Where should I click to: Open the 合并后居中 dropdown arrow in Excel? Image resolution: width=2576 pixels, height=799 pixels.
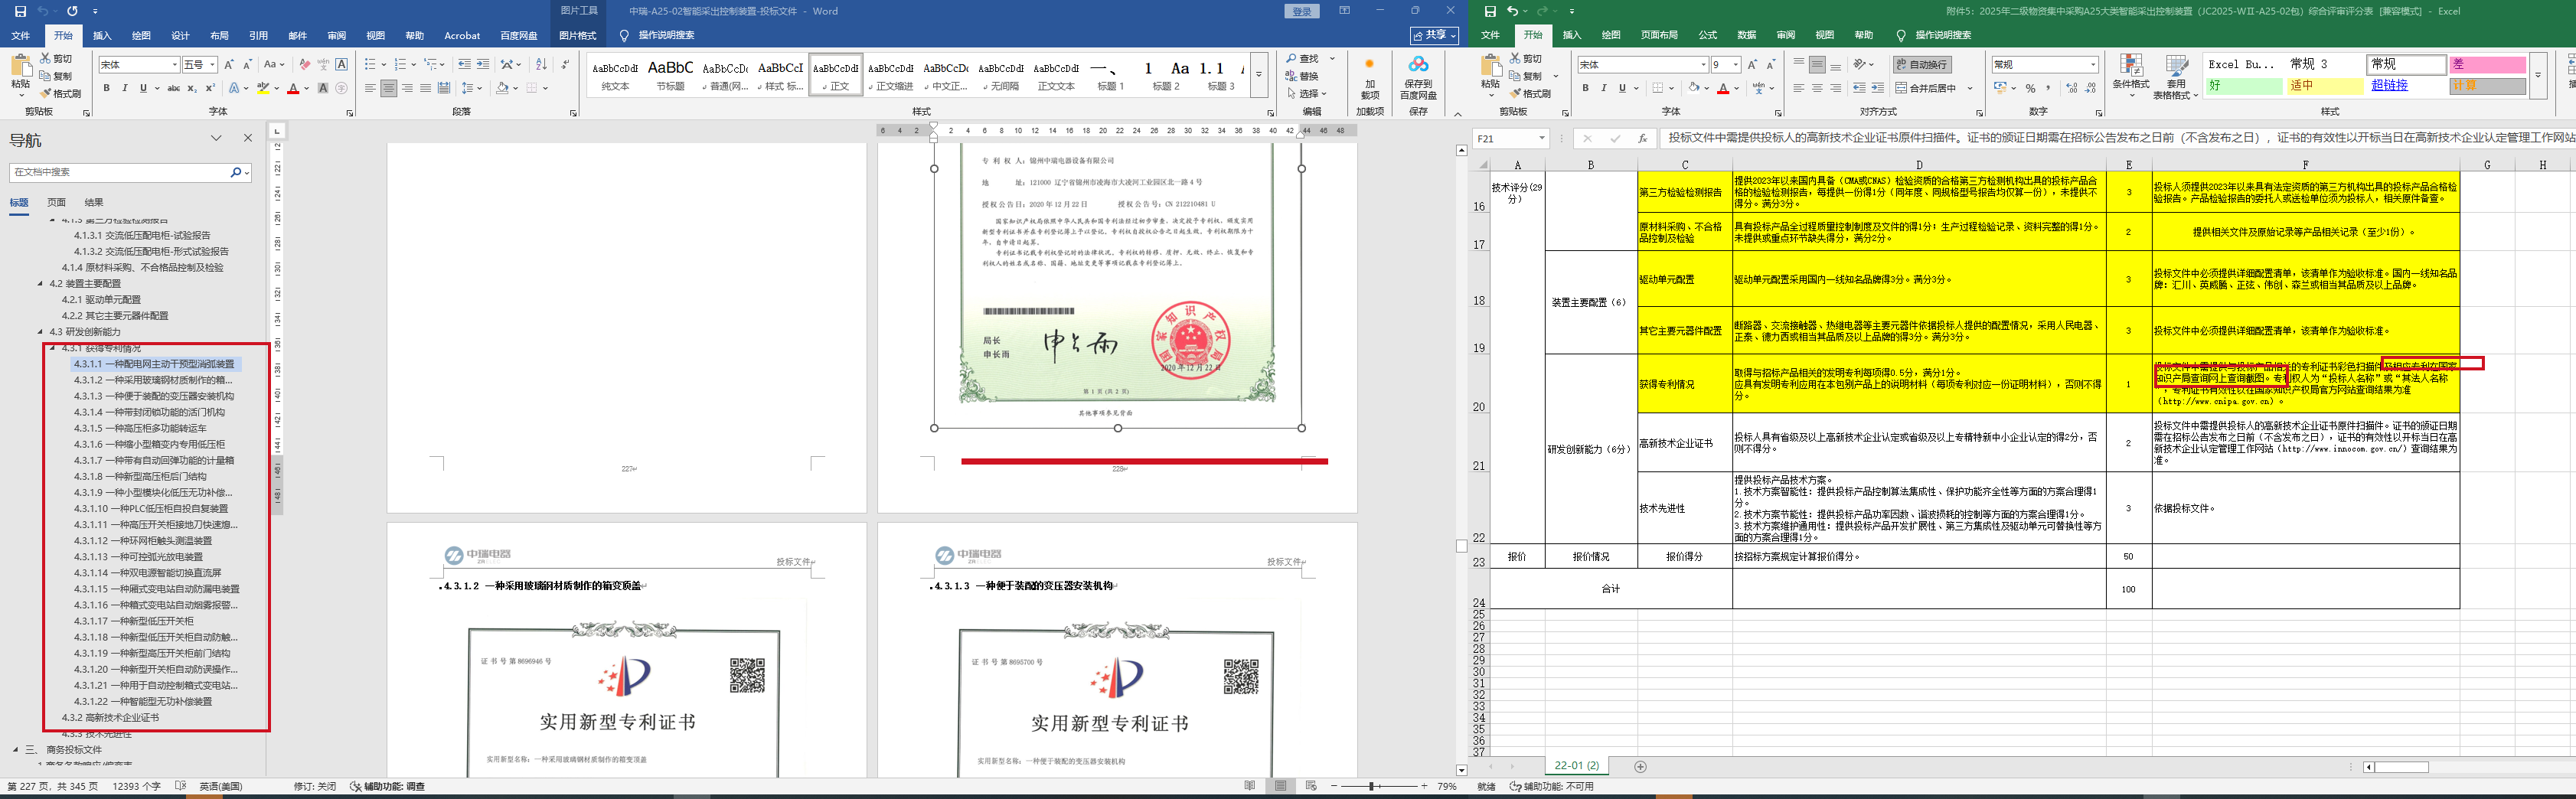[1969, 88]
